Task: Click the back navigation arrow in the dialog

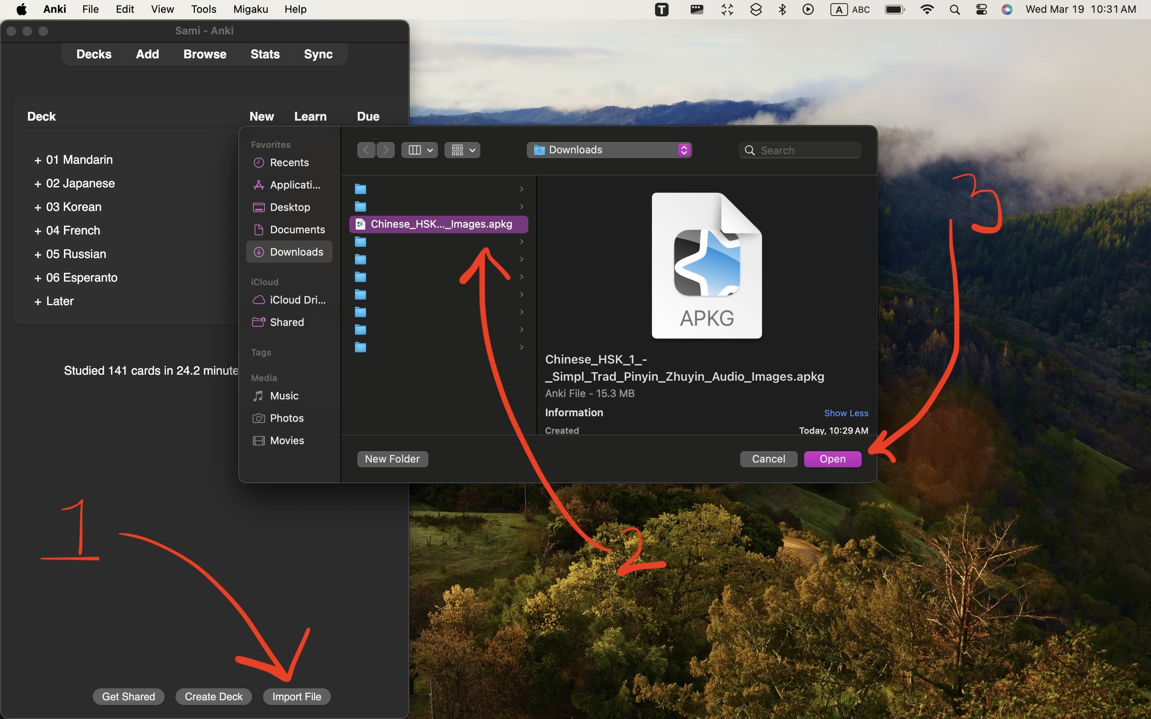Action: (x=365, y=150)
